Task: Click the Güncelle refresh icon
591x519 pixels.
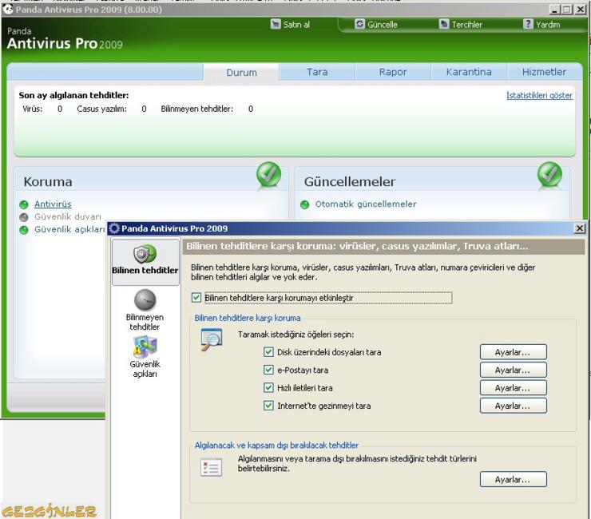Action: 360,24
